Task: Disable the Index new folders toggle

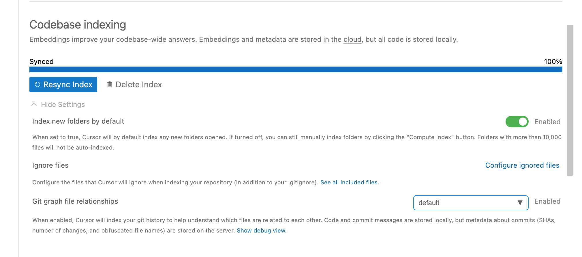Action: click(517, 122)
